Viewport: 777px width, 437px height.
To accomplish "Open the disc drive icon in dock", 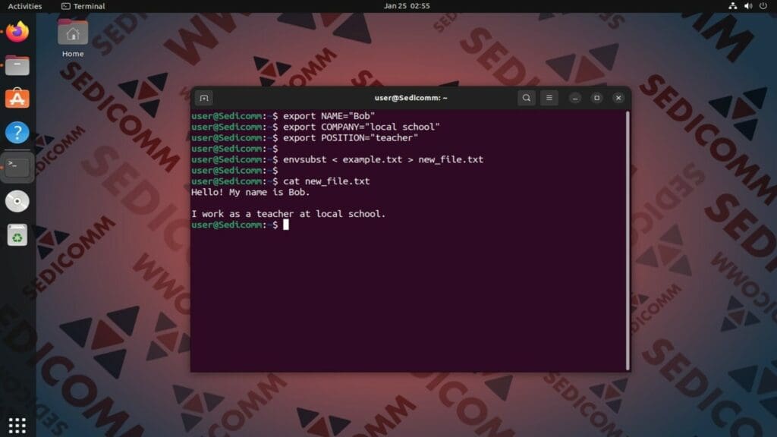I will coord(17,201).
